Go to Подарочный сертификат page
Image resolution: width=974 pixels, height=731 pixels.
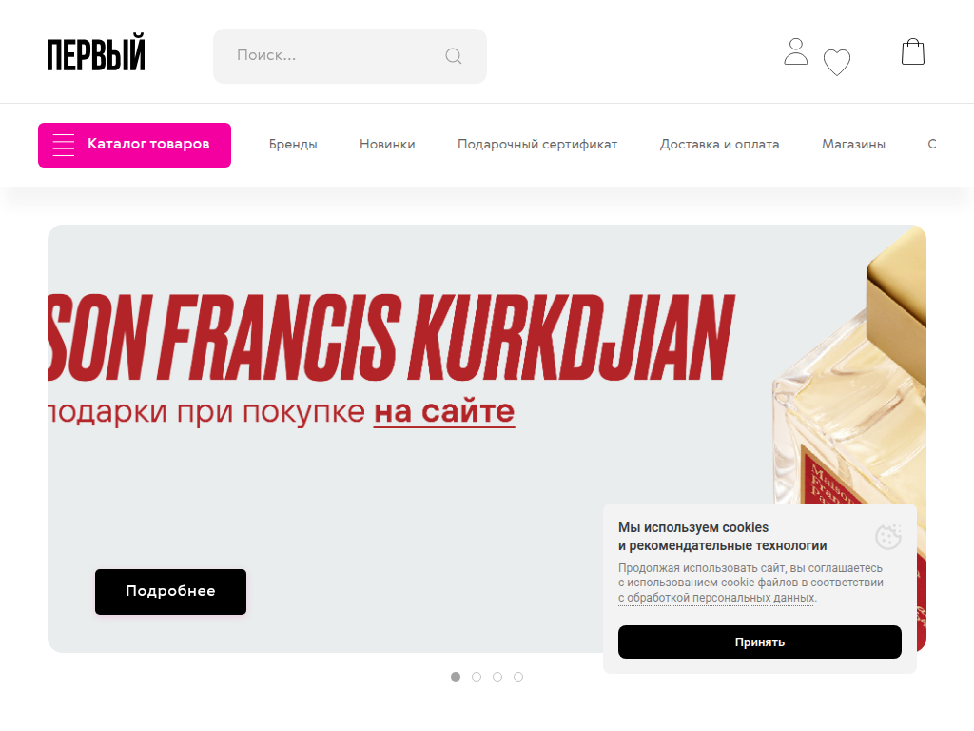[537, 145]
